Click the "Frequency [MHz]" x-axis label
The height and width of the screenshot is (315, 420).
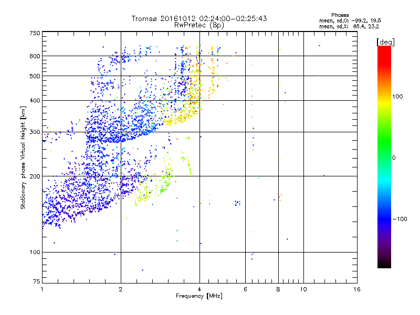(x=199, y=296)
